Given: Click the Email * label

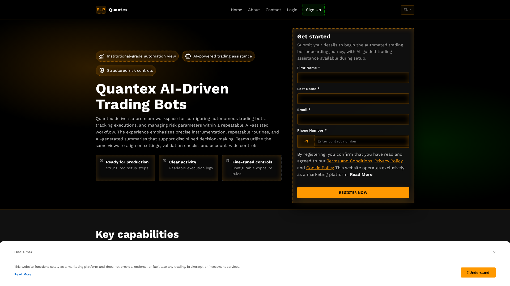Looking at the screenshot, I should point(304,110).
